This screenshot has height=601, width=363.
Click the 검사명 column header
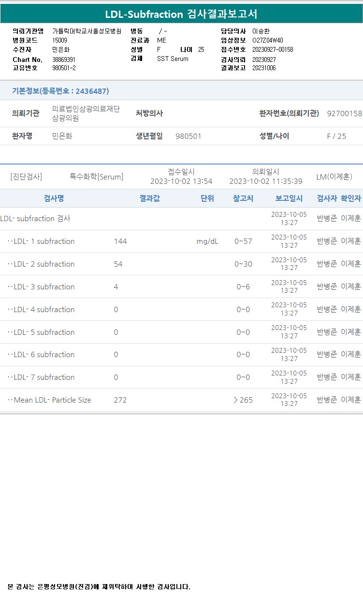[54, 198]
